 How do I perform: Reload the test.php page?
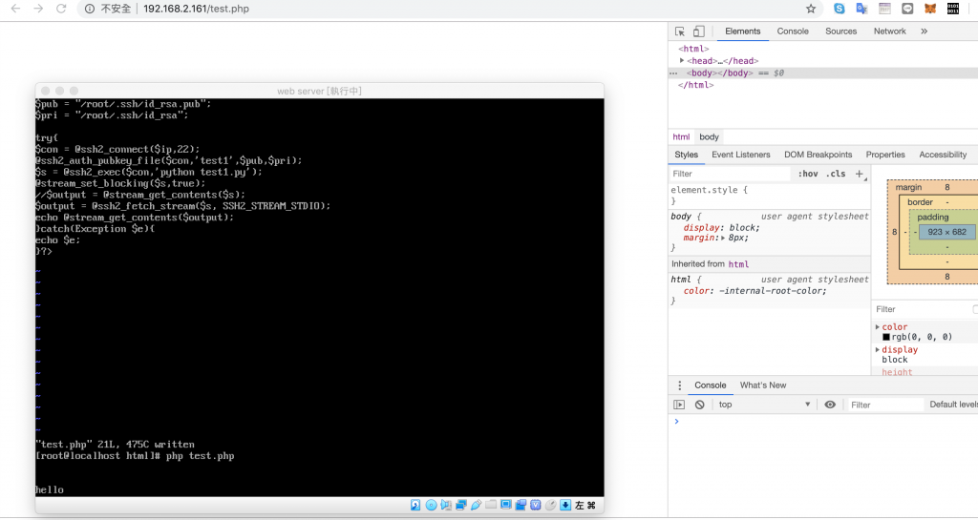61,9
